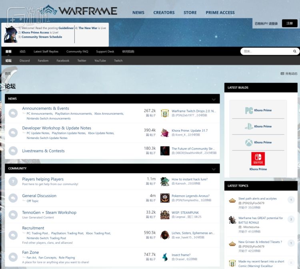300x269 pixels.
Task: Open STORE in the top navigation
Action: pos(190,13)
